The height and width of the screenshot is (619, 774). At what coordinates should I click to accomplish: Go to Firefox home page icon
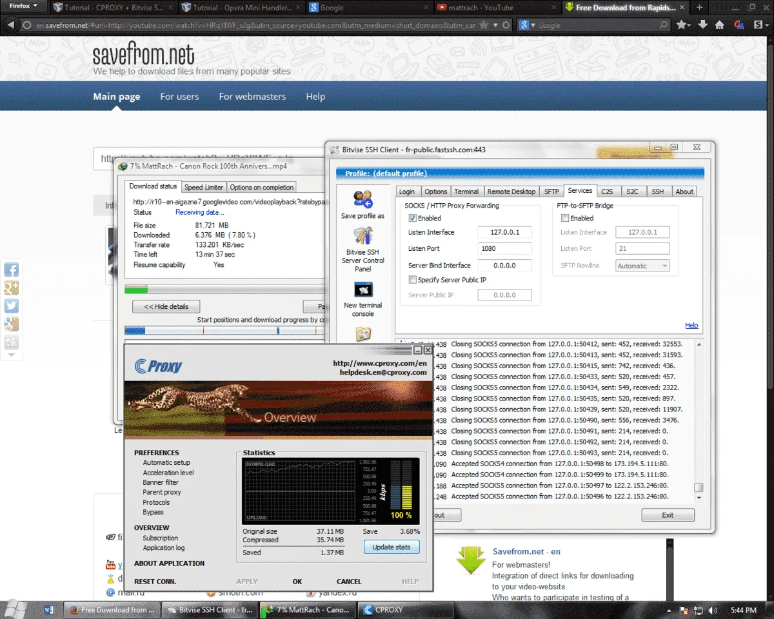[720, 25]
